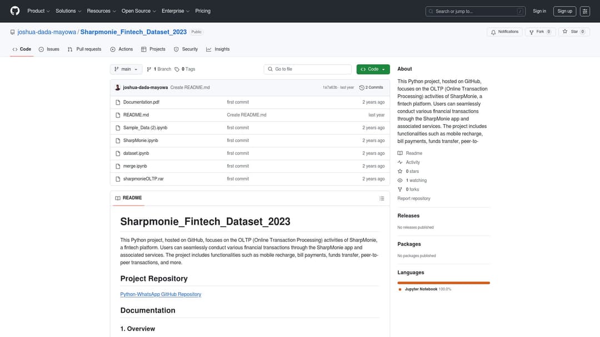Focus the Search or jump to field
Image resolution: width=600 pixels, height=337 pixels.
click(x=475, y=12)
